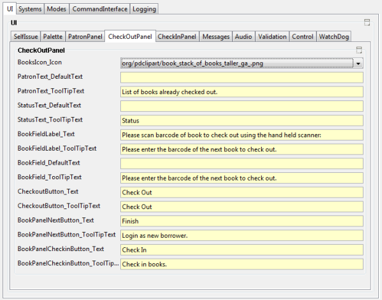
Task: Click the BookPanelNextButton_Text field showing Finish
Action: (x=241, y=221)
